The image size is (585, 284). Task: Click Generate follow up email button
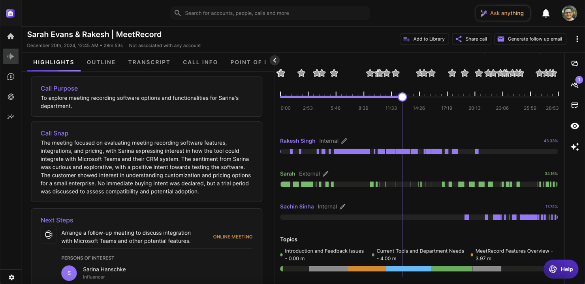tap(530, 39)
